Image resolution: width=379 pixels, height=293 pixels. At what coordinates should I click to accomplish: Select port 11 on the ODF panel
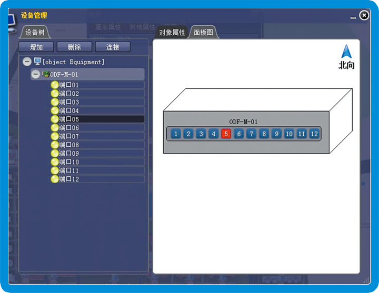[x=302, y=134]
